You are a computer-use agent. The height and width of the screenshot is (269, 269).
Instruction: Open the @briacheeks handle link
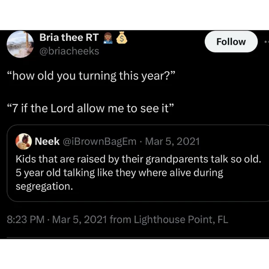(69, 51)
